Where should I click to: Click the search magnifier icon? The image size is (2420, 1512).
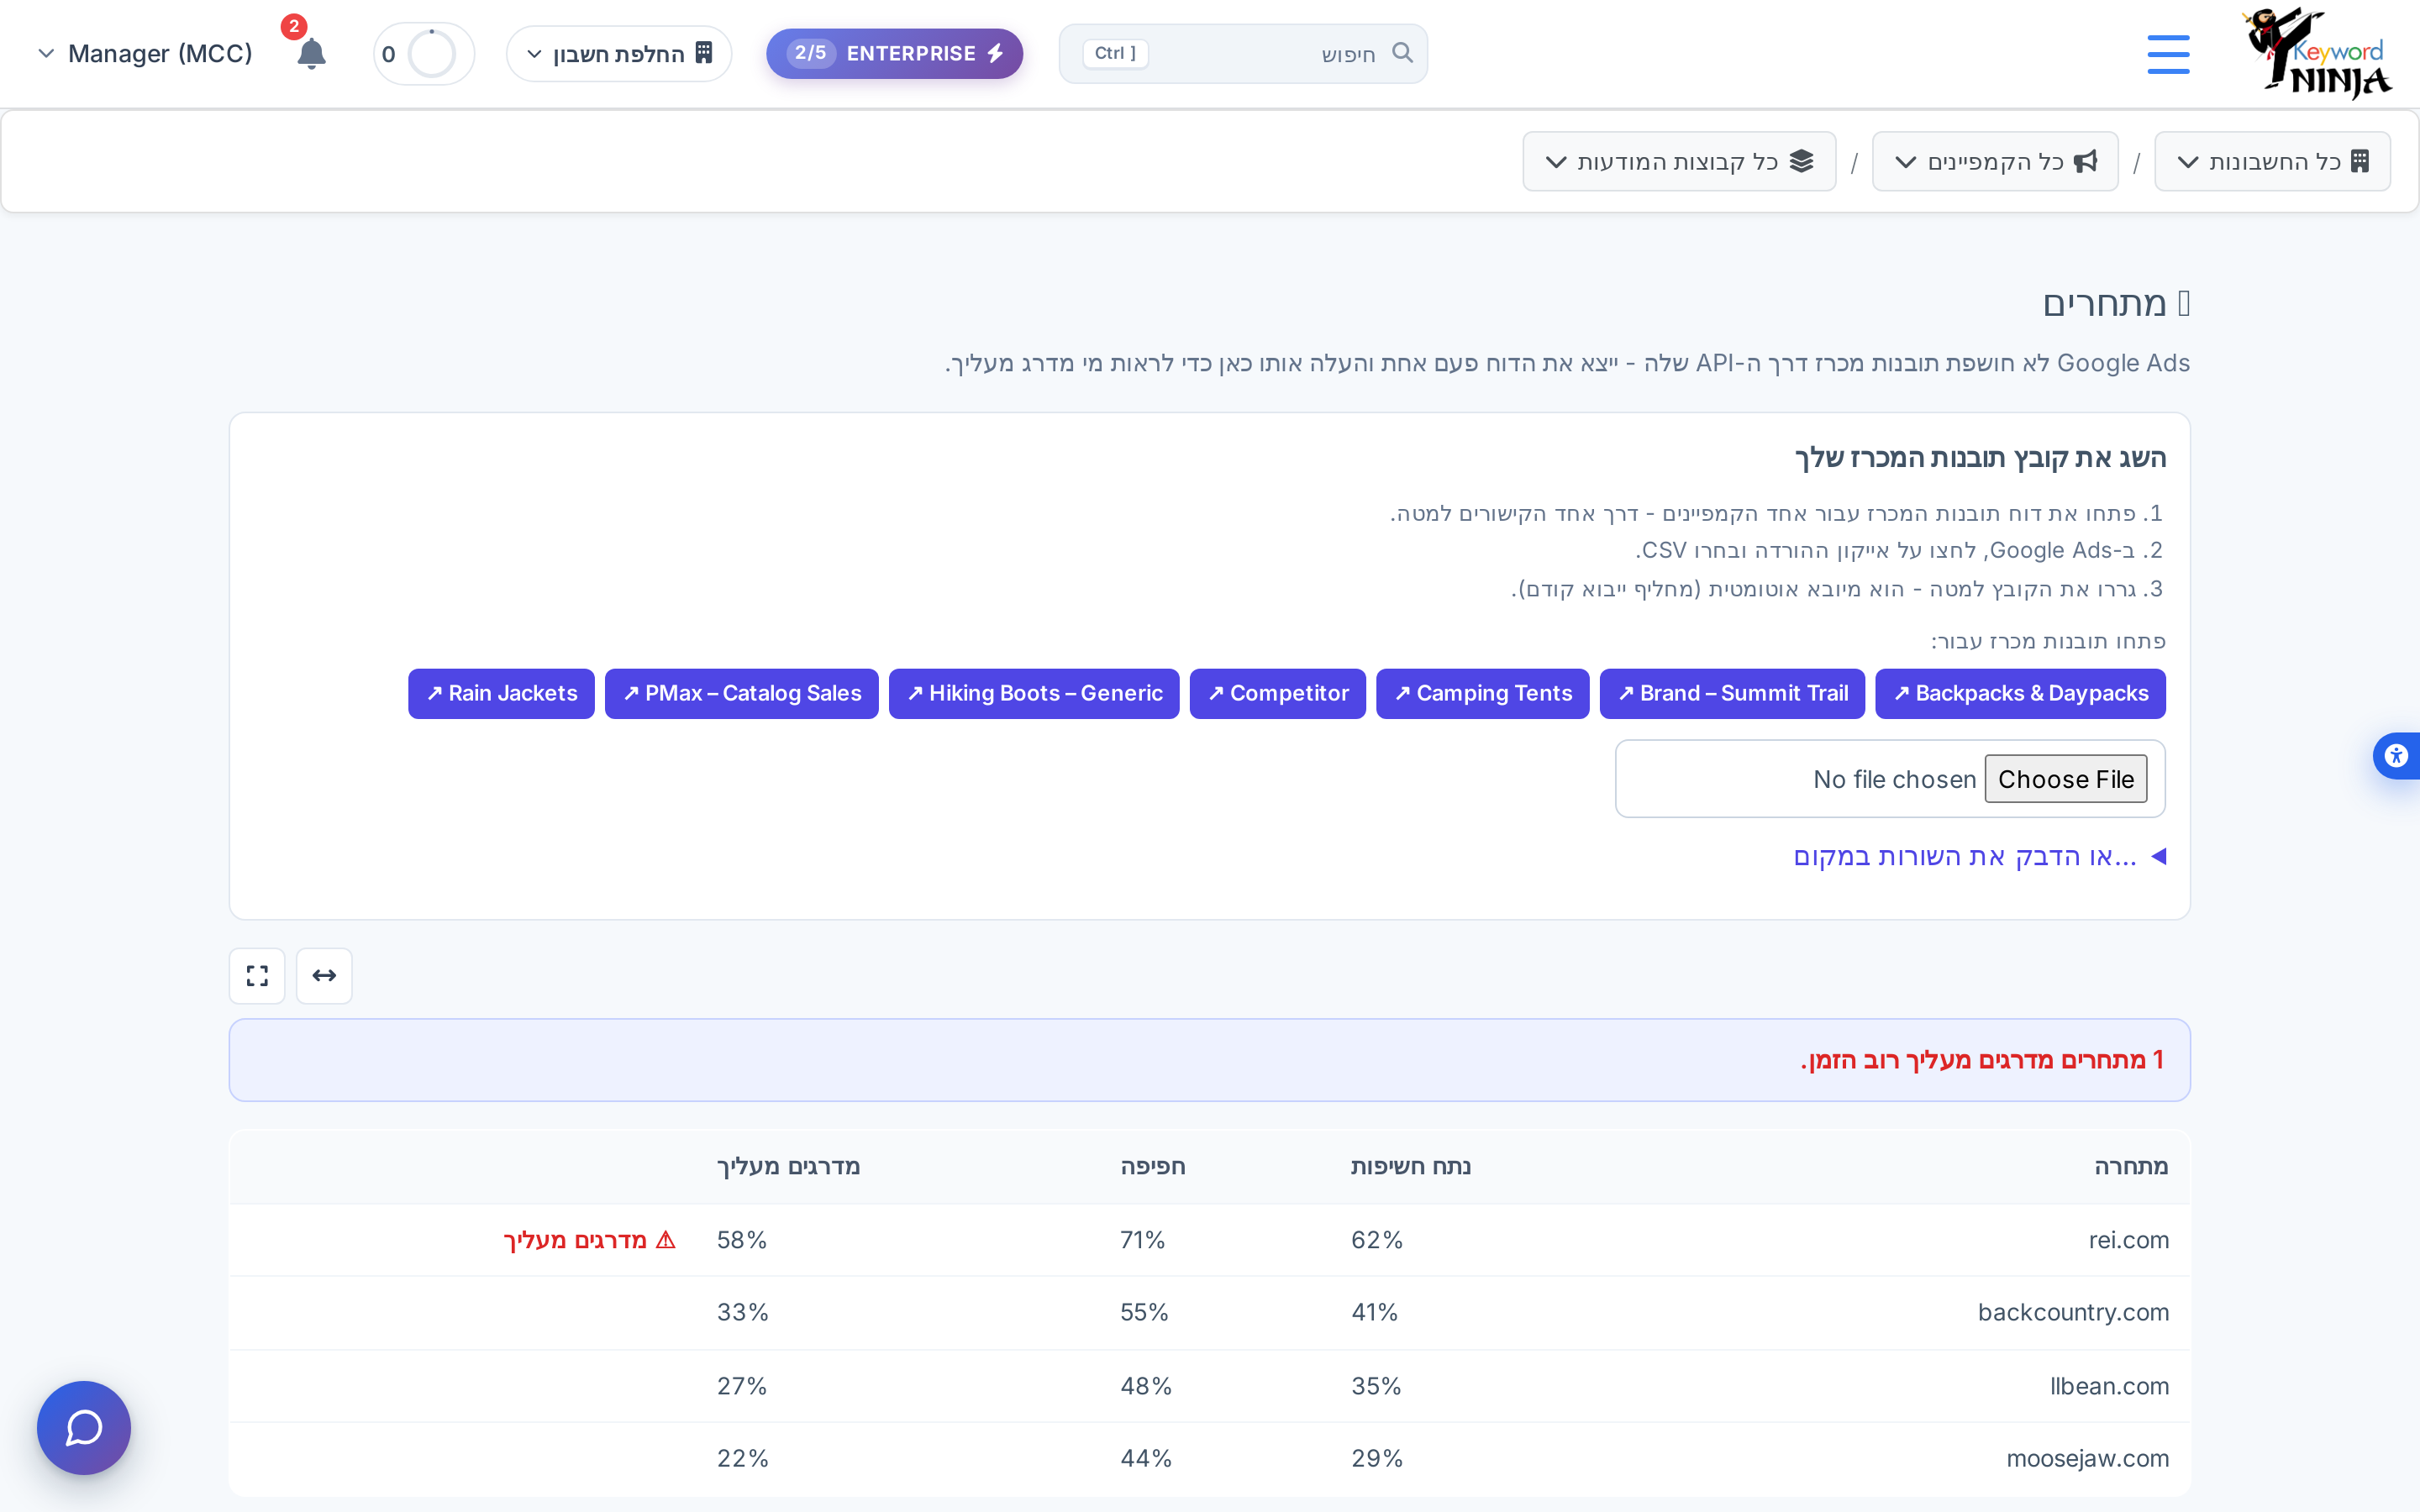point(1402,52)
